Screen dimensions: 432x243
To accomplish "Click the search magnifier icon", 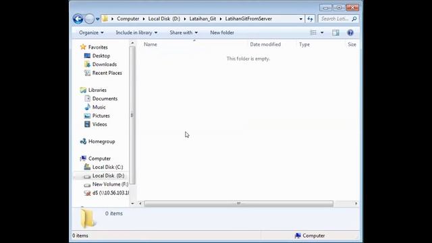I will pos(354,19).
